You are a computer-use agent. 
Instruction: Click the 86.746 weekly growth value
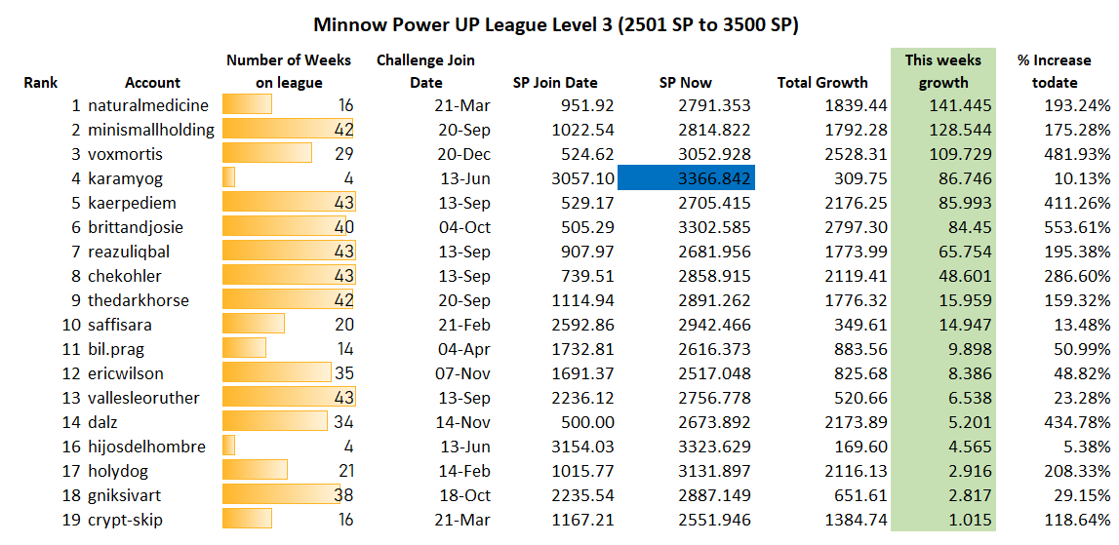tap(966, 179)
